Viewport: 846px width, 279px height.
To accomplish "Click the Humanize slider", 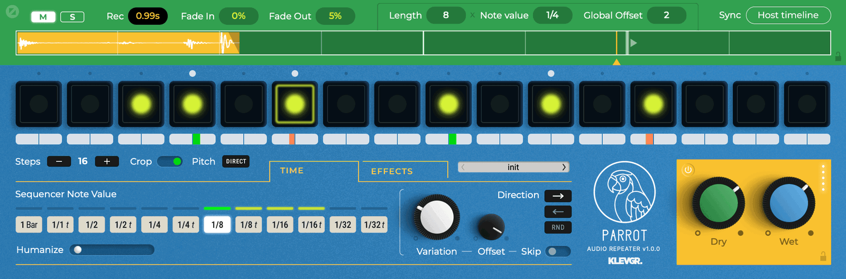I will pos(112,250).
